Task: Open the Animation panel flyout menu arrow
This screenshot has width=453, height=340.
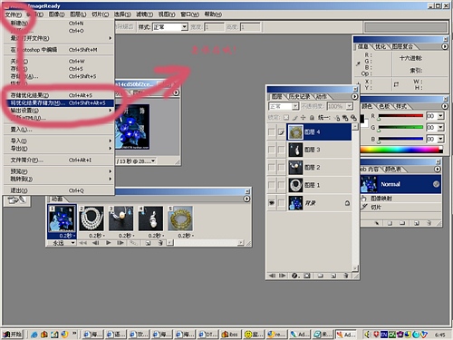Action: 246,199
